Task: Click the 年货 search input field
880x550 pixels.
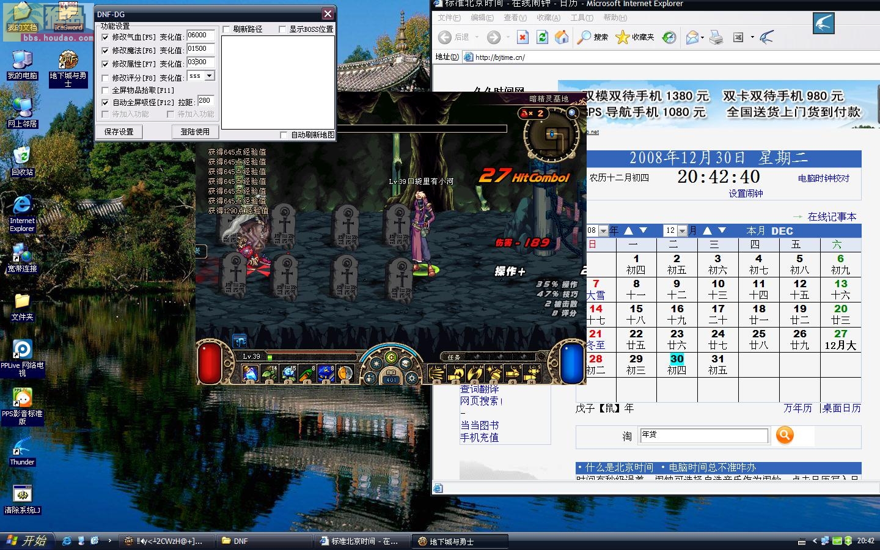Action: [x=703, y=435]
